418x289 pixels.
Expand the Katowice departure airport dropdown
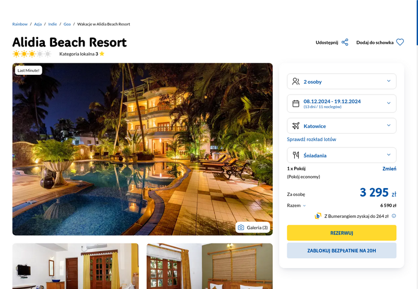point(342,125)
